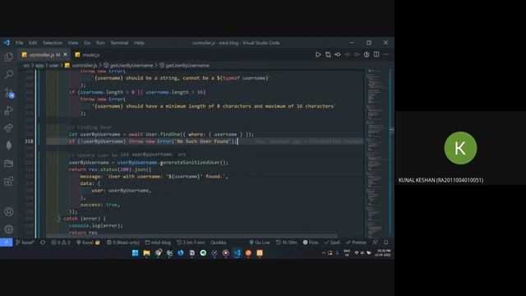The height and width of the screenshot is (296, 526).
Task: Open the Manage gear icon
Action: (9, 229)
